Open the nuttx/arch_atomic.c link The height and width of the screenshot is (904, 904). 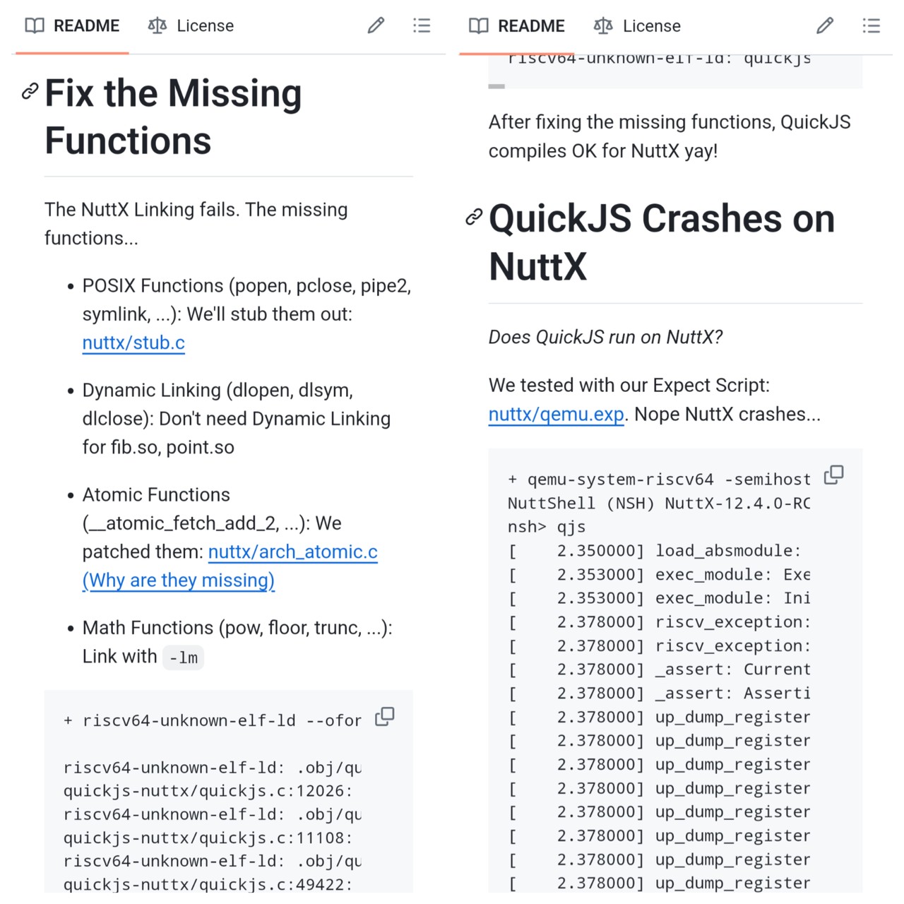[292, 552]
